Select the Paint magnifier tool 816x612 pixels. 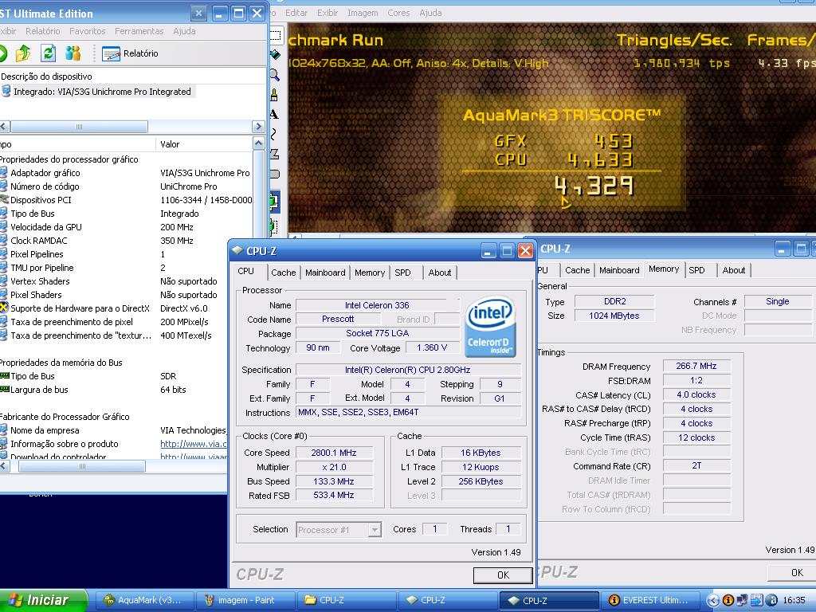coord(274,75)
